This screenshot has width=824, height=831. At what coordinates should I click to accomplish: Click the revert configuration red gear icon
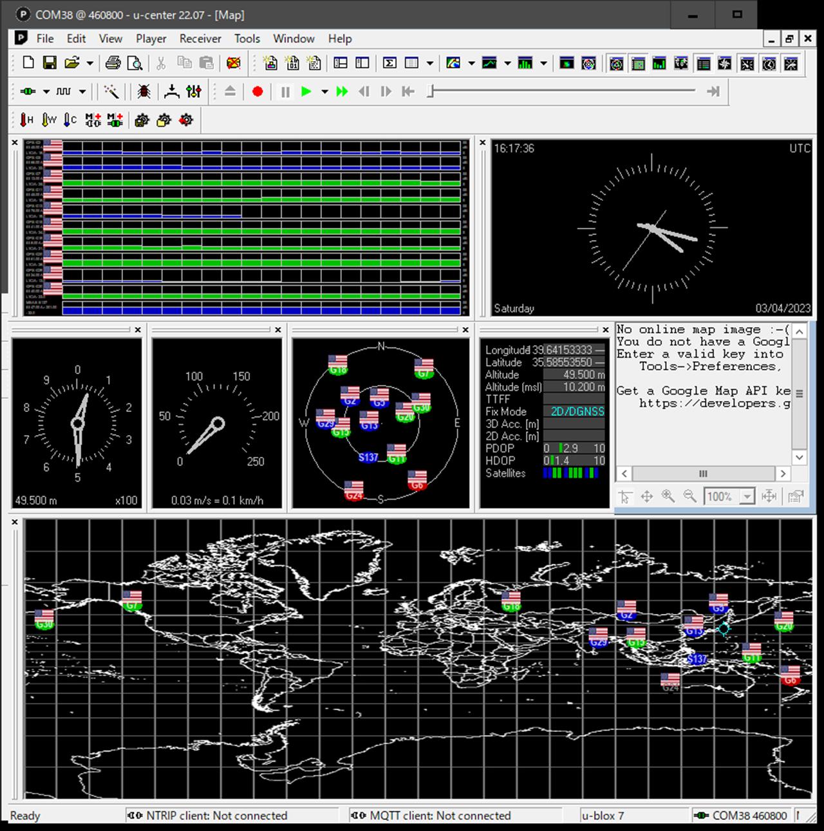[186, 120]
